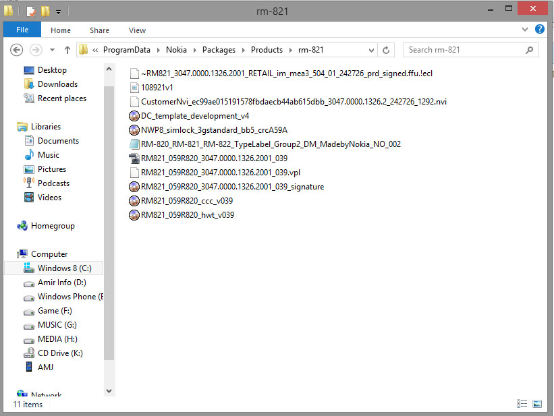
Task: Select the AMJ phone device
Action: tap(45, 367)
